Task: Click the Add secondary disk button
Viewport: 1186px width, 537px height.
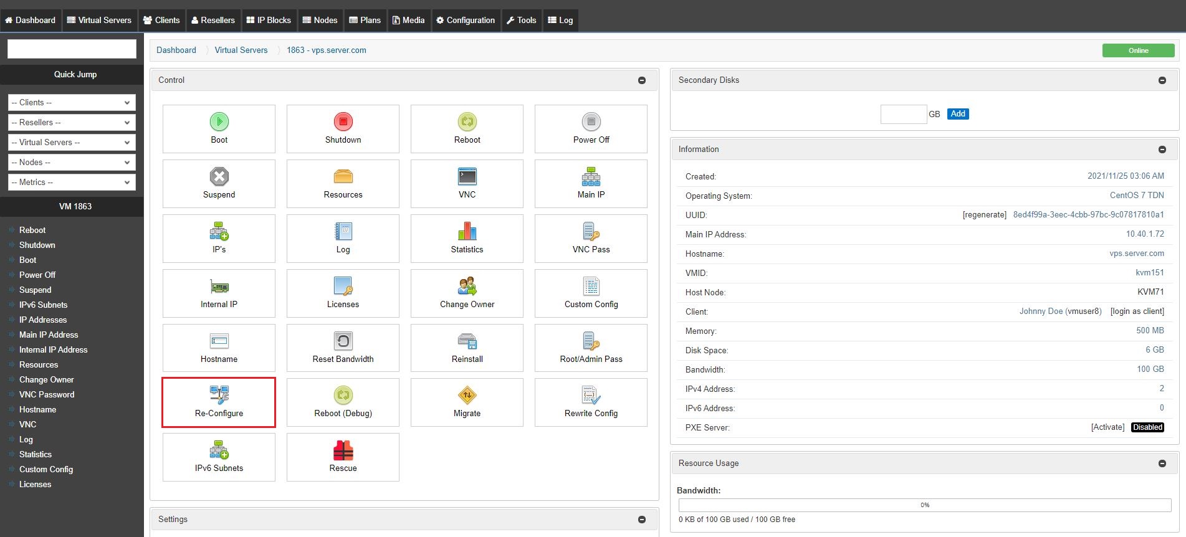Action: [x=958, y=114]
